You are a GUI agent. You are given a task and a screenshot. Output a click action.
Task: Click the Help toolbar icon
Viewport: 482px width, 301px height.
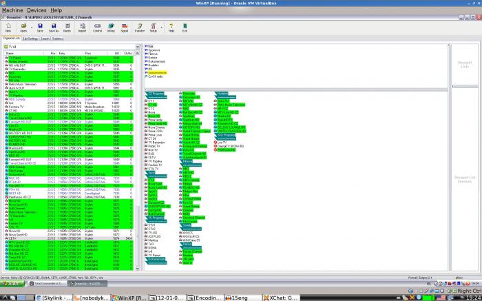pyautogui.click(x=171, y=28)
